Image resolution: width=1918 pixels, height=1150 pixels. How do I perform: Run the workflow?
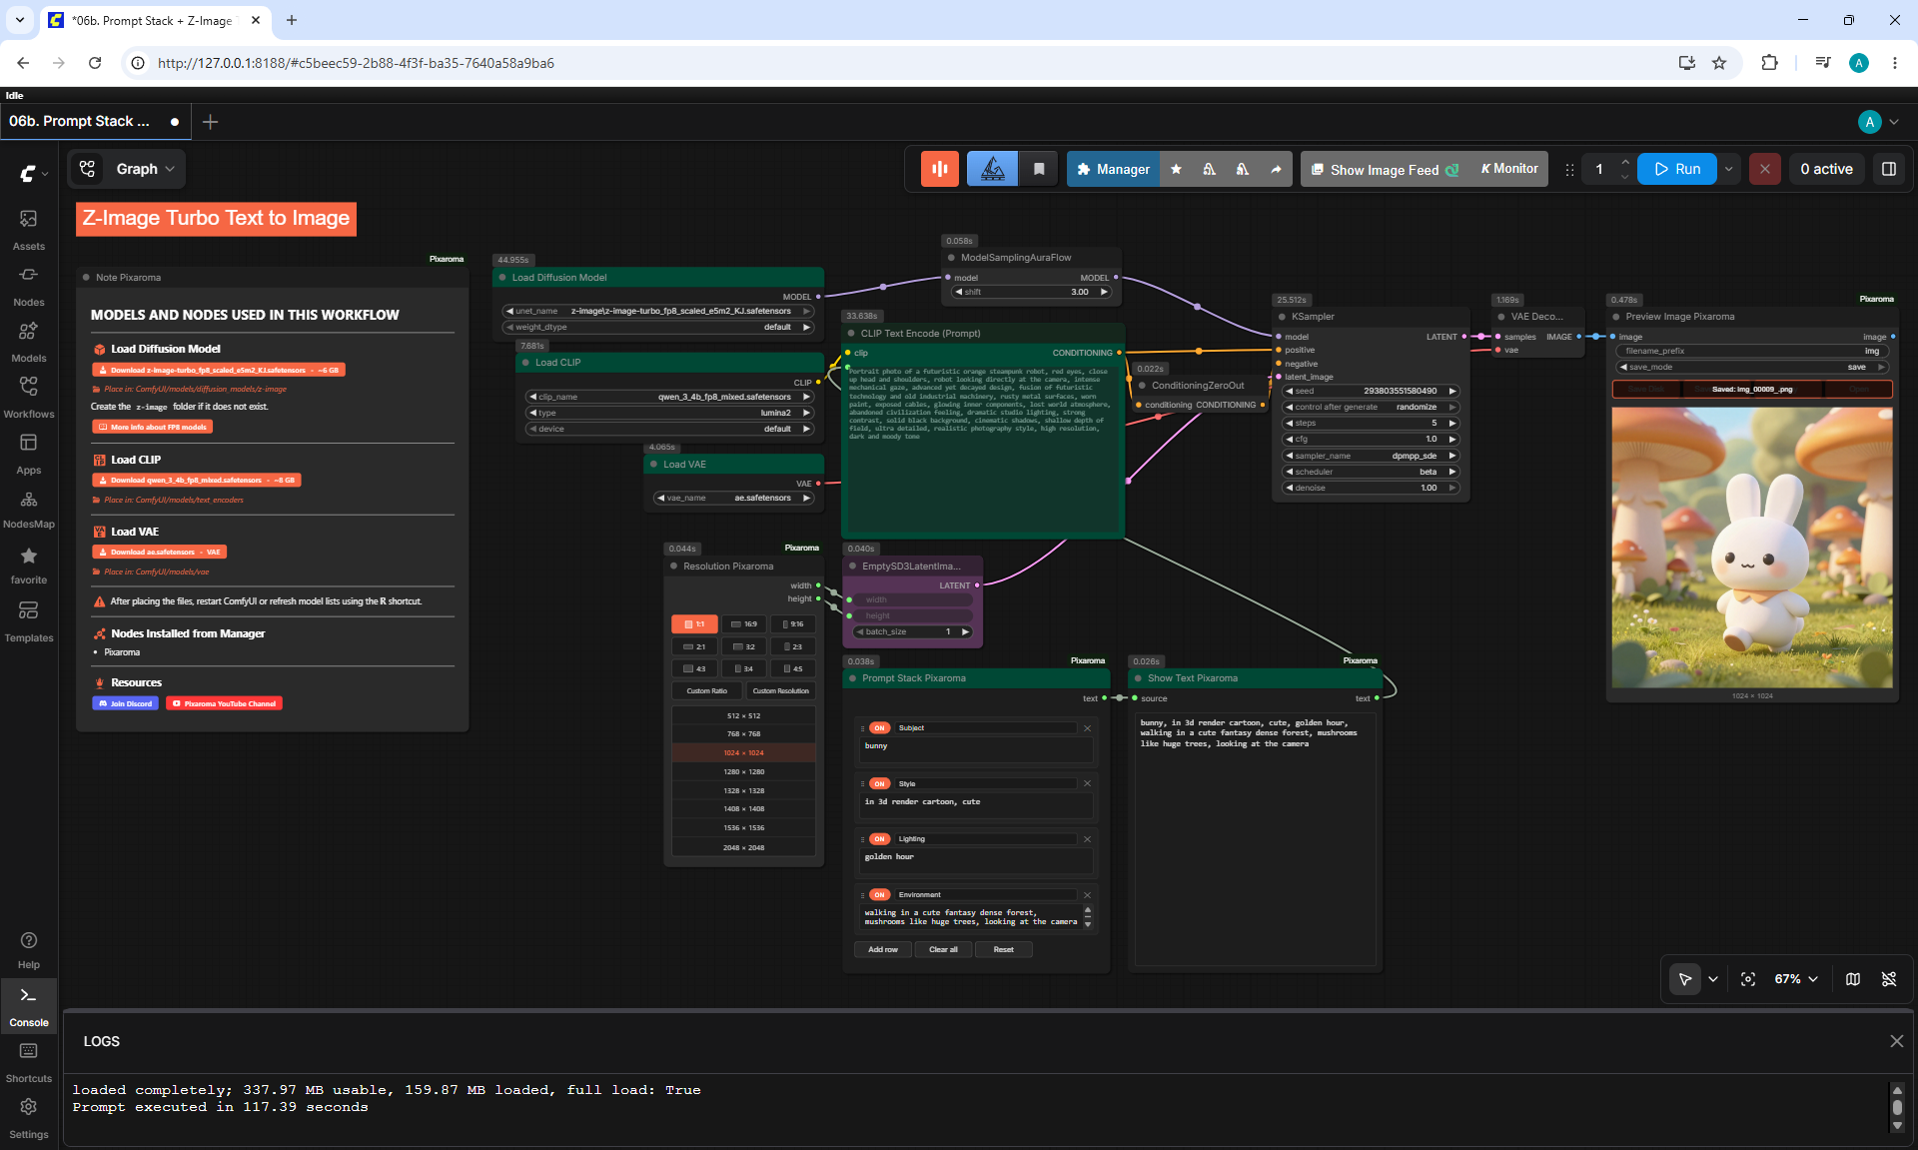tap(1676, 169)
